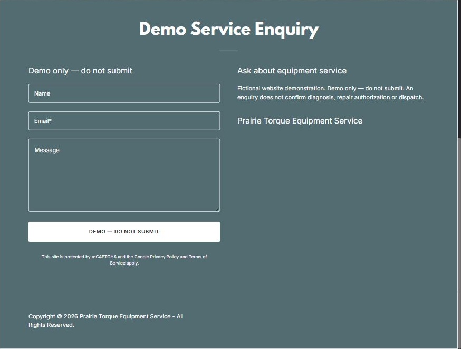Click the Message box resize handle

pyautogui.click(x=218, y=209)
